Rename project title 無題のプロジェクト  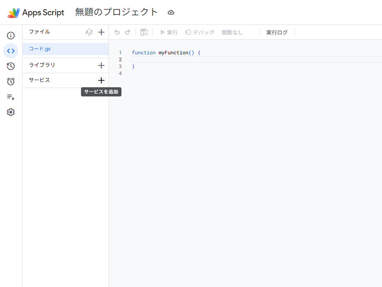coord(116,12)
